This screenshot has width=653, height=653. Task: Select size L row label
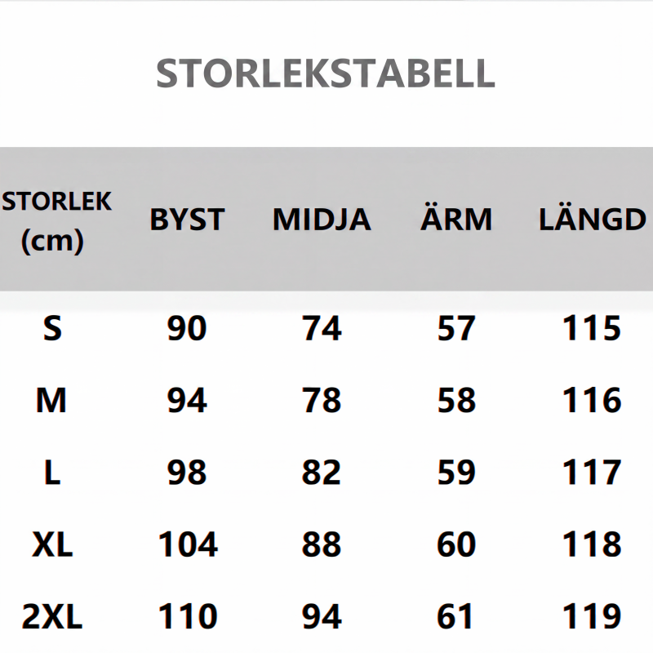click(52, 473)
